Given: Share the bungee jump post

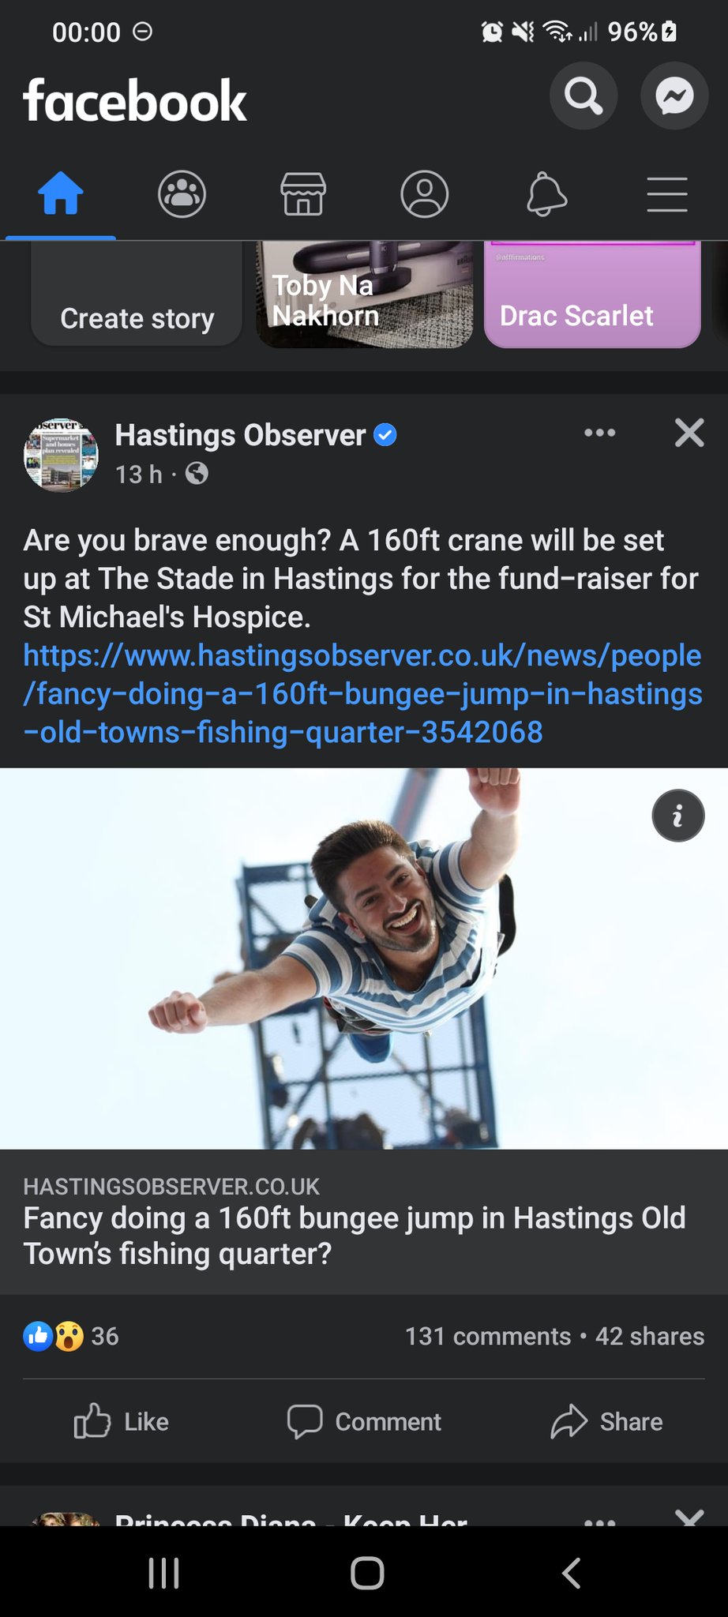Looking at the screenshot, I should [606, 1421].
